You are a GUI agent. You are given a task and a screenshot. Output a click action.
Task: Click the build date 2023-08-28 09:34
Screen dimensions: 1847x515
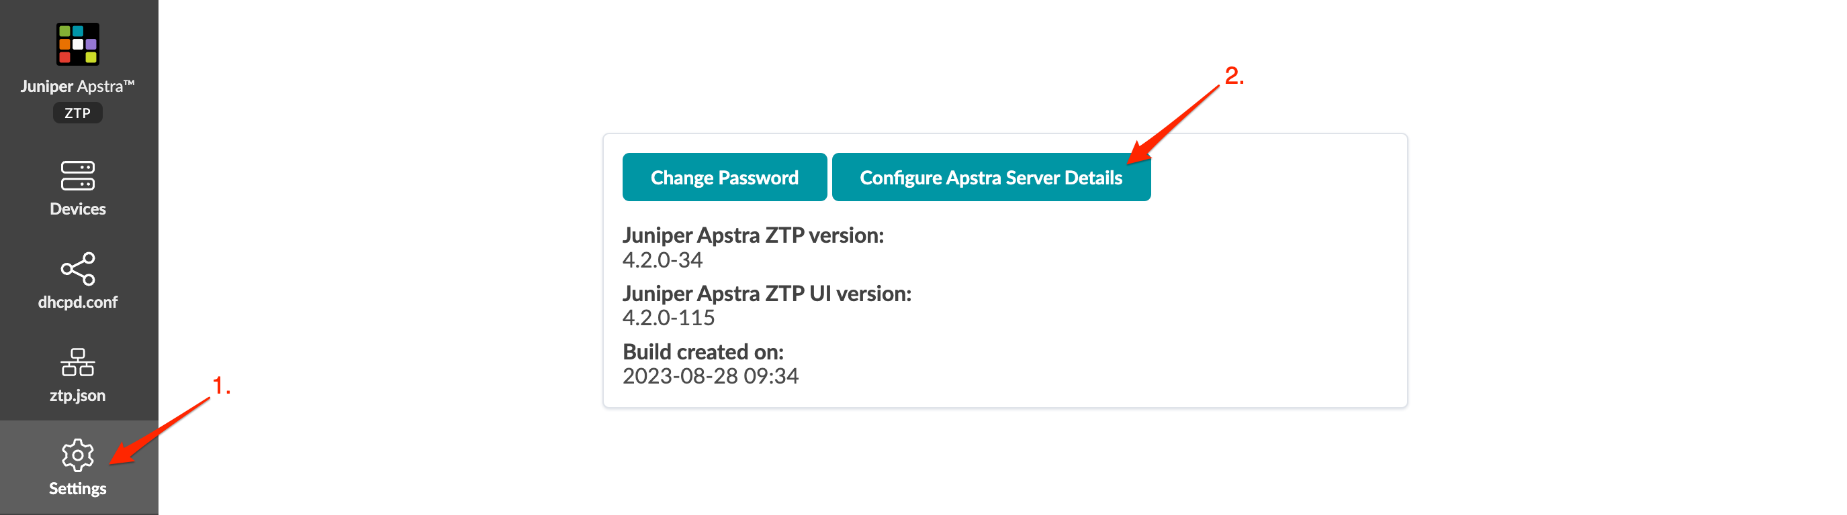coord(710,376)
